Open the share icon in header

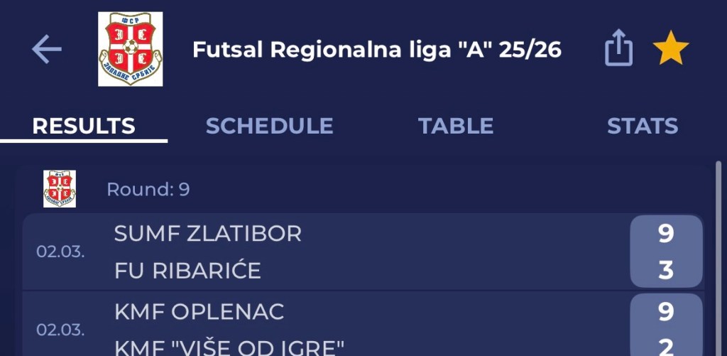click(618, 50)
